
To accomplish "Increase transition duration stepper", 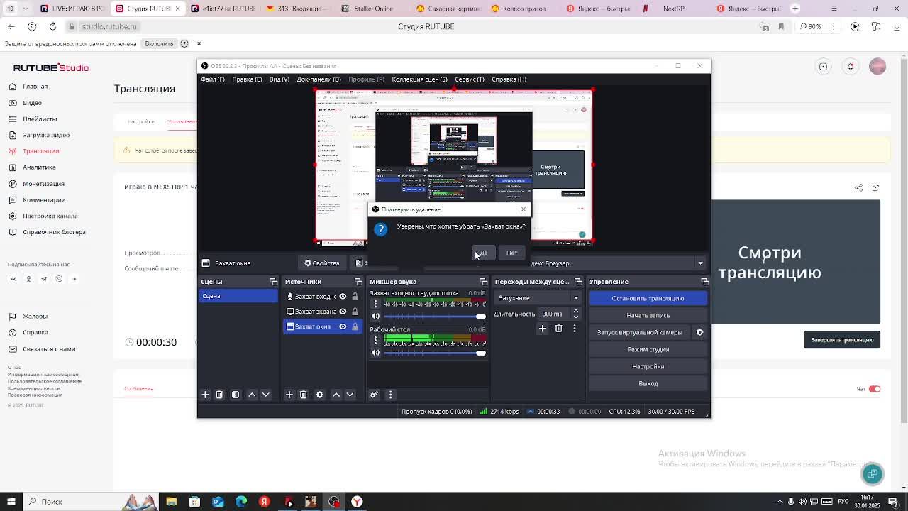I will coord(575,311).
